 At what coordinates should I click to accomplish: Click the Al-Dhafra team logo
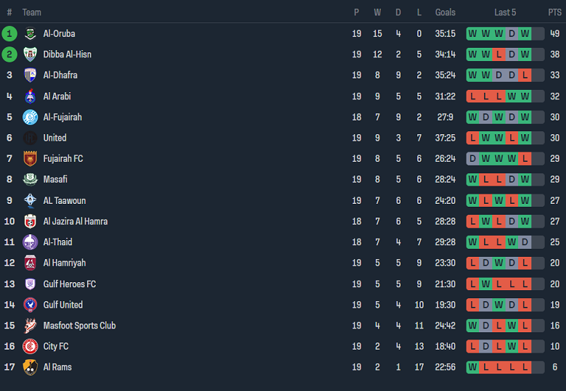pyautogui.click(x=30, y=75)
